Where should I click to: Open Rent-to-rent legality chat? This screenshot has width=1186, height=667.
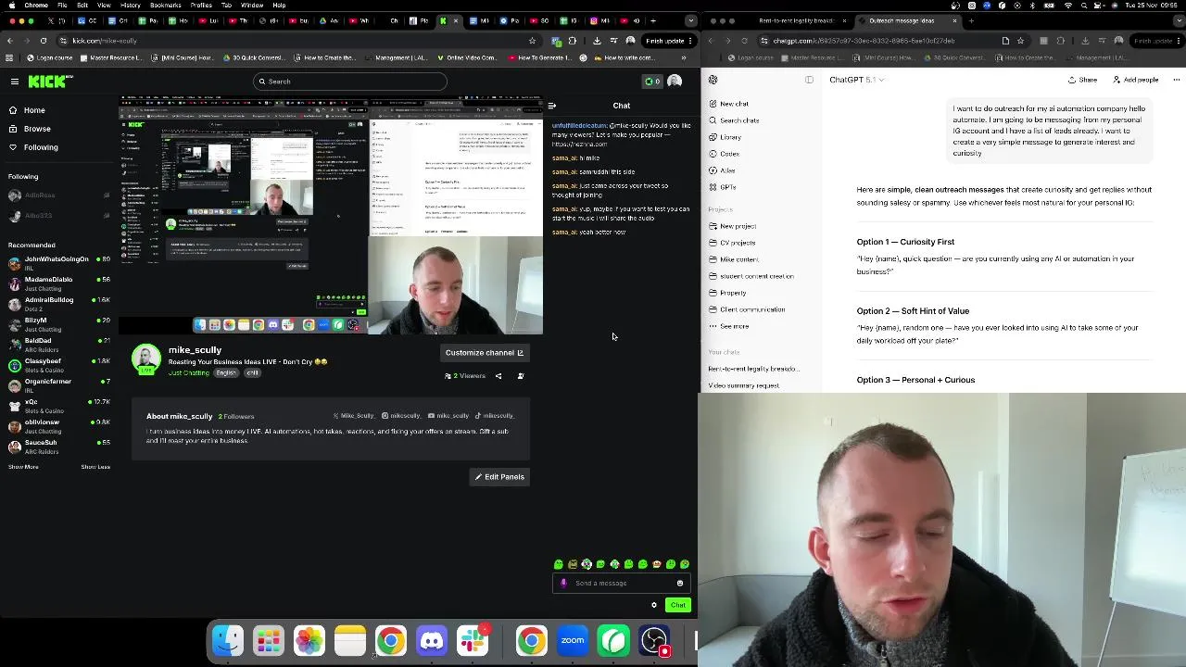753,369
